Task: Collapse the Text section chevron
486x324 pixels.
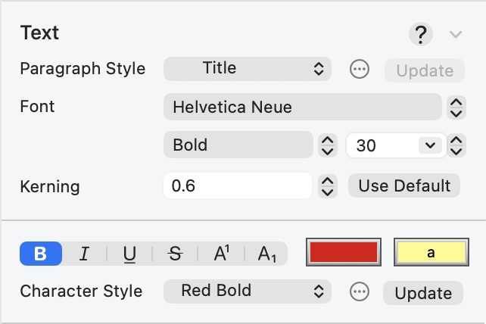Action: point(456,34)
